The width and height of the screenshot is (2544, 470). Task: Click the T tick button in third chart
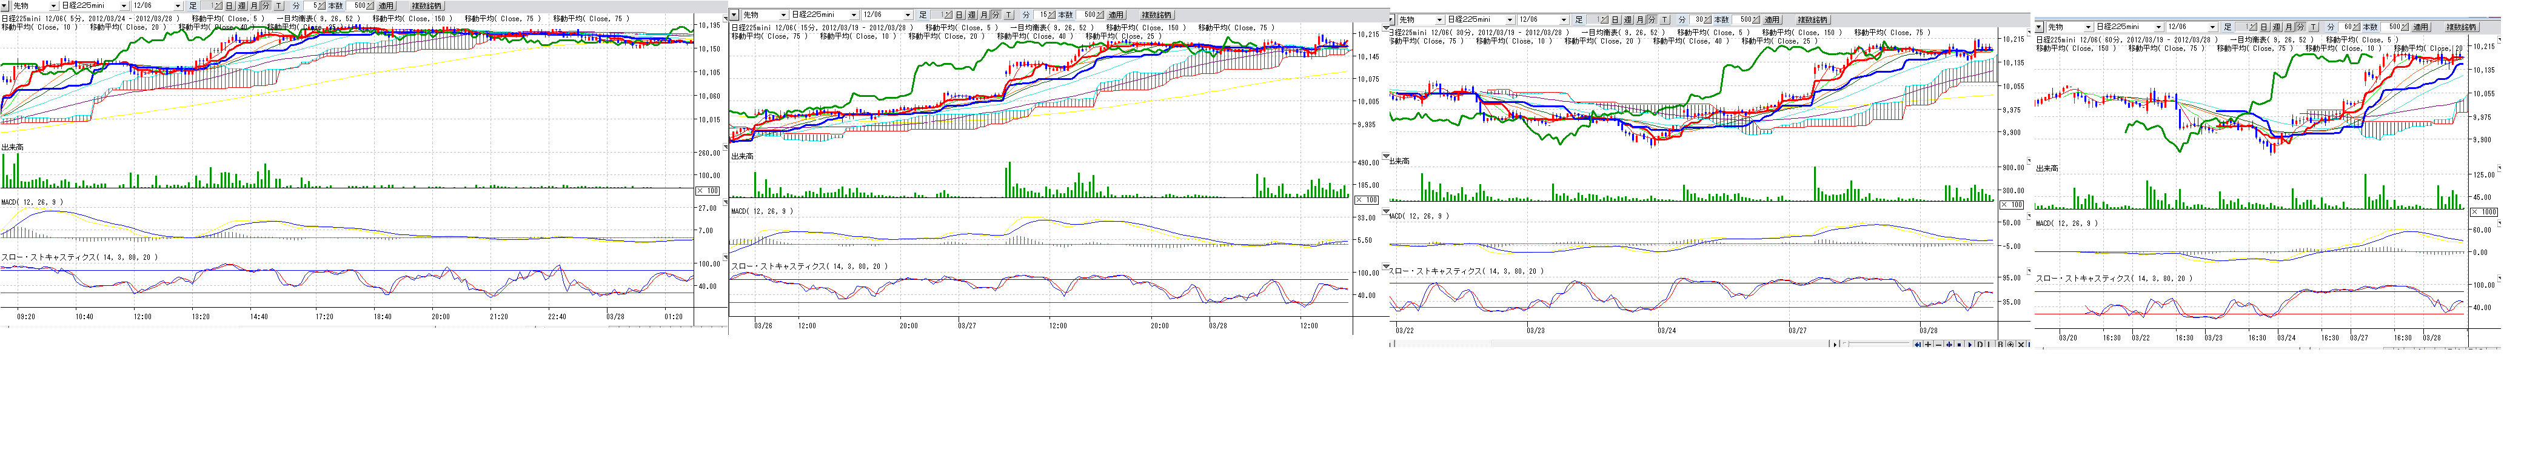pyautogui.click(x=1664, y=20)
